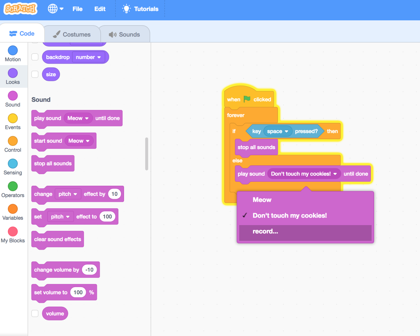Click the clear sound effects block
Viewport: 420px width, 336px height.
click(x=57, y=239)
